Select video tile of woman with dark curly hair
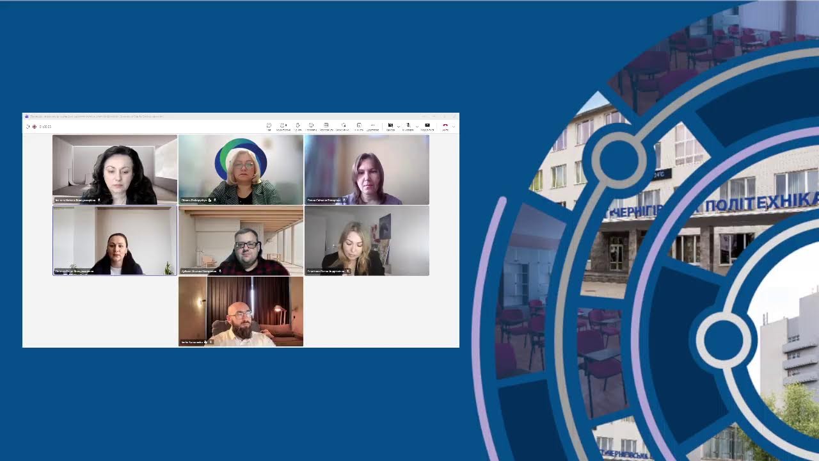This screenshot has width=819, height=461. [x=115, y=170]
